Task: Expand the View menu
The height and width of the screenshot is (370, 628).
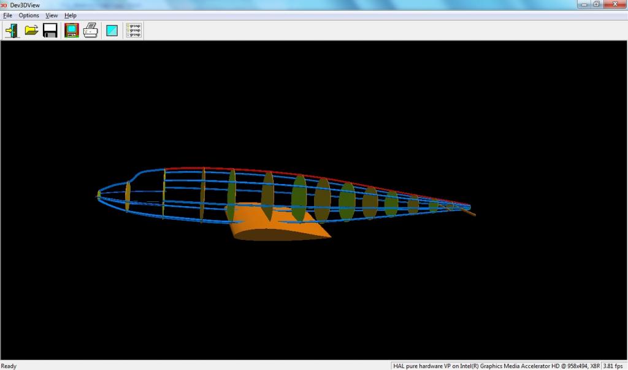Action: point(52,15)
